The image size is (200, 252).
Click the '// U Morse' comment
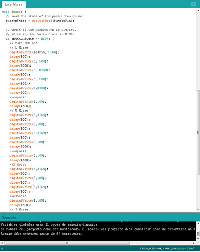point(19,111)
